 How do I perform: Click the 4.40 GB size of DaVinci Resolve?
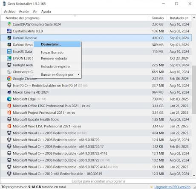(x=158, y=38)
